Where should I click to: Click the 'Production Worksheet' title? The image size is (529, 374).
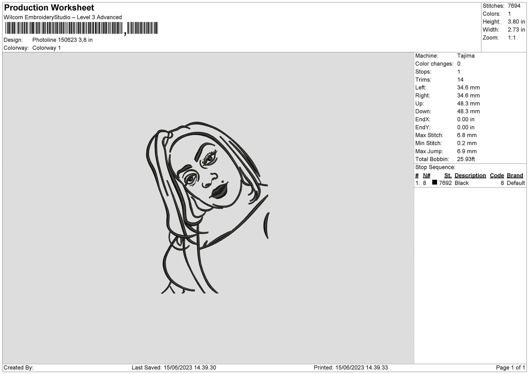49,8
